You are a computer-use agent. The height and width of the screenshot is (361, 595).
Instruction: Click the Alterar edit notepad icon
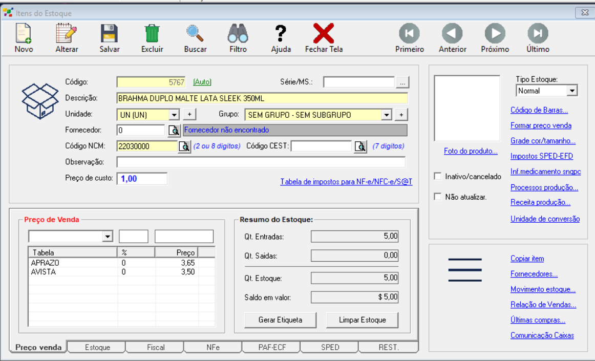67,34
